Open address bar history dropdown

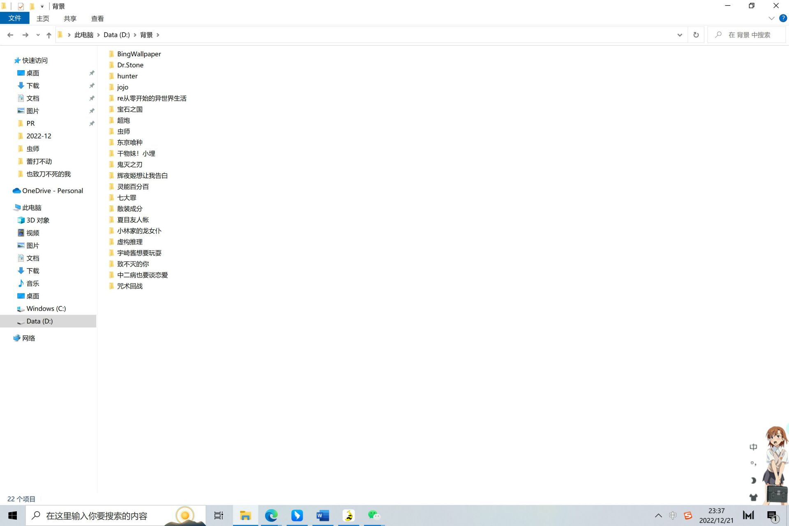[680, 35]
